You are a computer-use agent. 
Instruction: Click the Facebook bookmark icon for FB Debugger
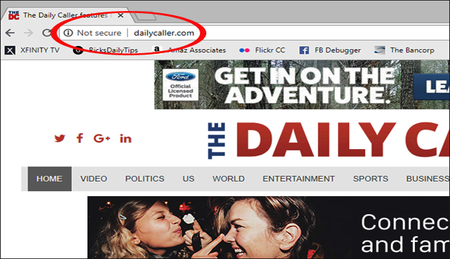tap(304, 50)
